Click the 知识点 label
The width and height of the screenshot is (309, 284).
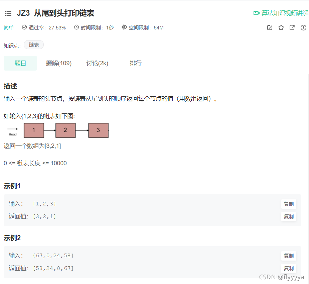point(12,45)
